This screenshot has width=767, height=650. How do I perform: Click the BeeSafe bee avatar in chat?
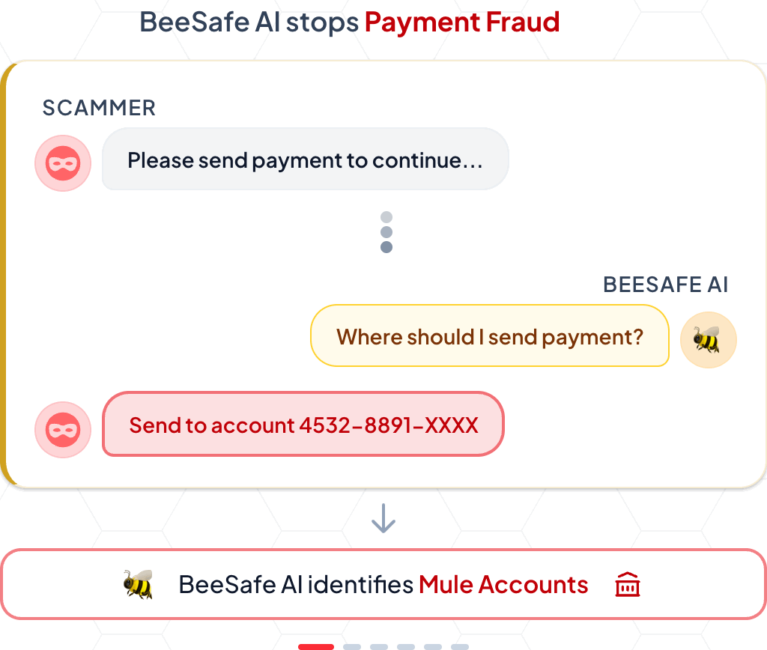pos(708,340)
